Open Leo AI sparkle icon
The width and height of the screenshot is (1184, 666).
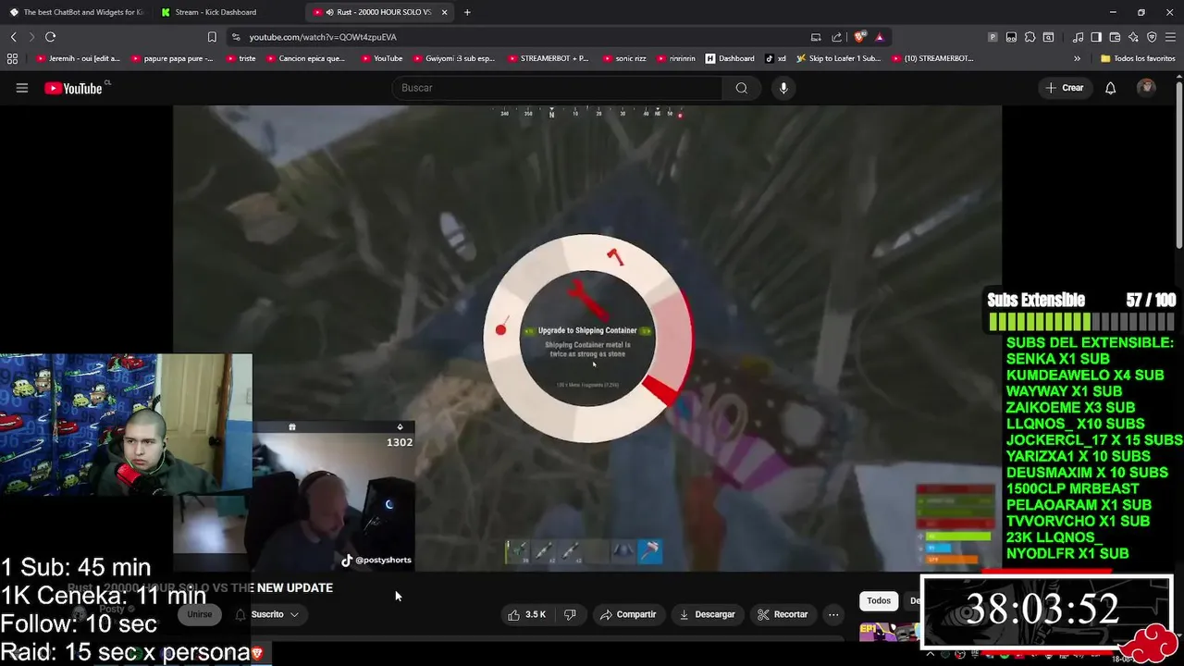tap(1133, 37)
